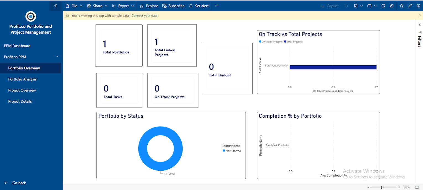
Task: Click the View rectangle icon in toolbar
Action: tap(369, 6)
